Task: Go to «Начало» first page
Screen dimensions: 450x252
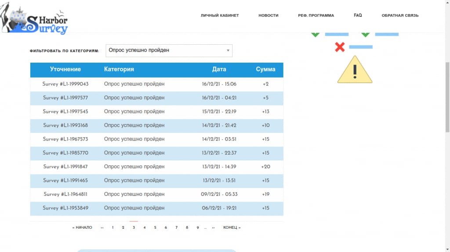Action: tap(82, 227)
